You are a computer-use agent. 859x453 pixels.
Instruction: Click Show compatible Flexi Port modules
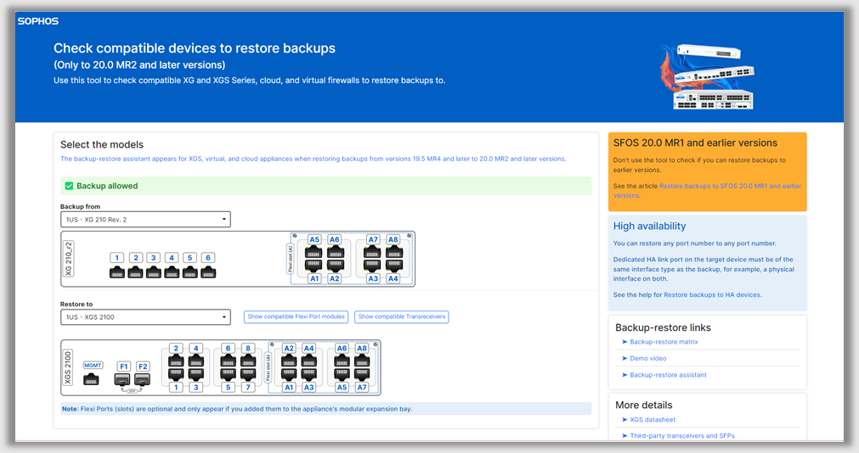pos(296,317)
